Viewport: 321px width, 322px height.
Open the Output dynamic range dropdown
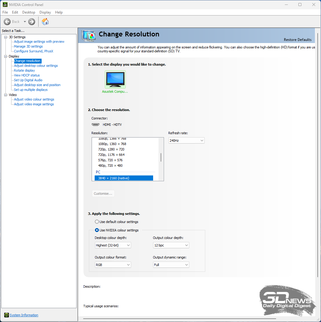click(x=171, y=265)
